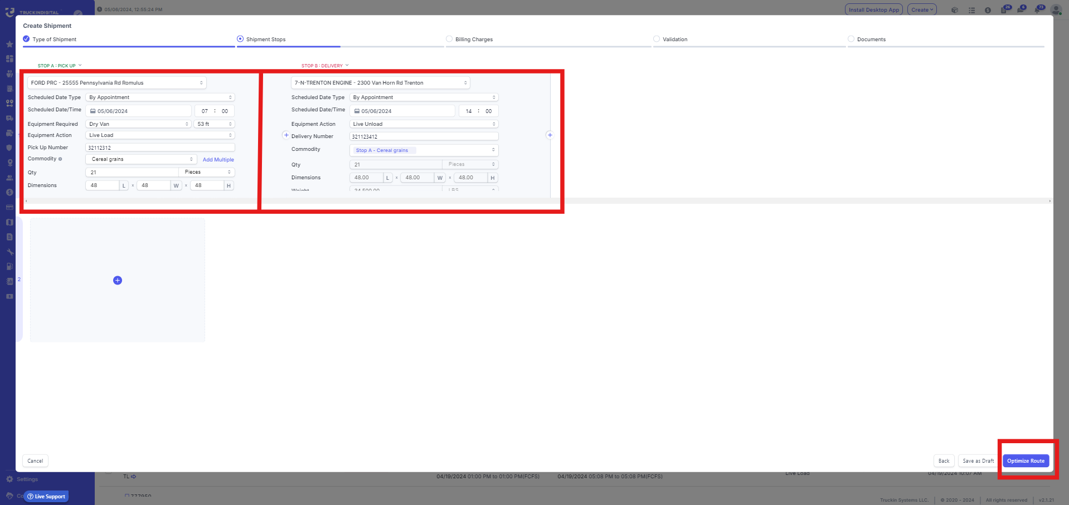
Task: Click the gear icon next to Commodity
Action: click(60, 159)
